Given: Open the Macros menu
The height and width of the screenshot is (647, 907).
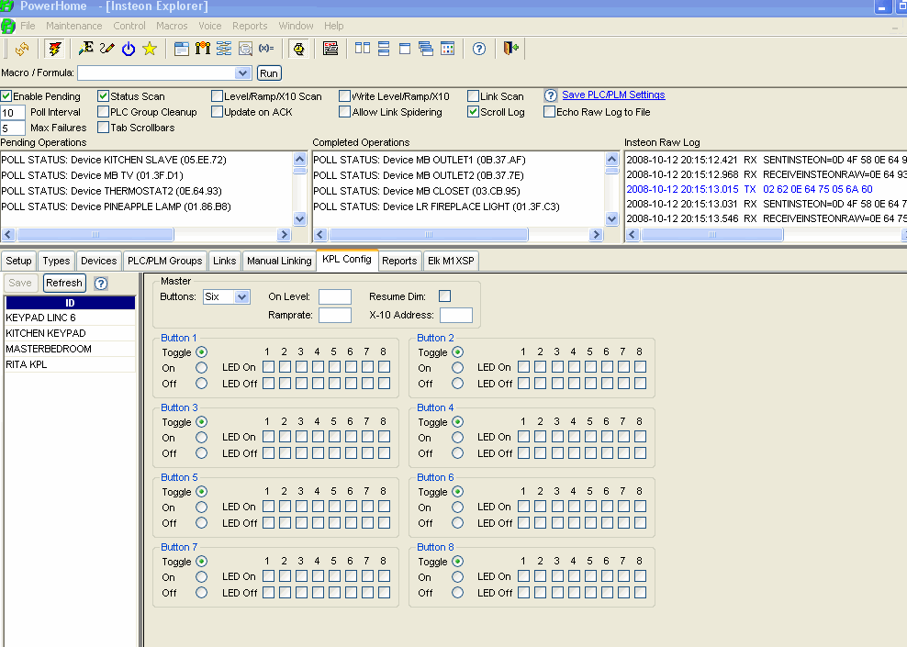Looking at the screenshot, I should click(x=172, y=26).
